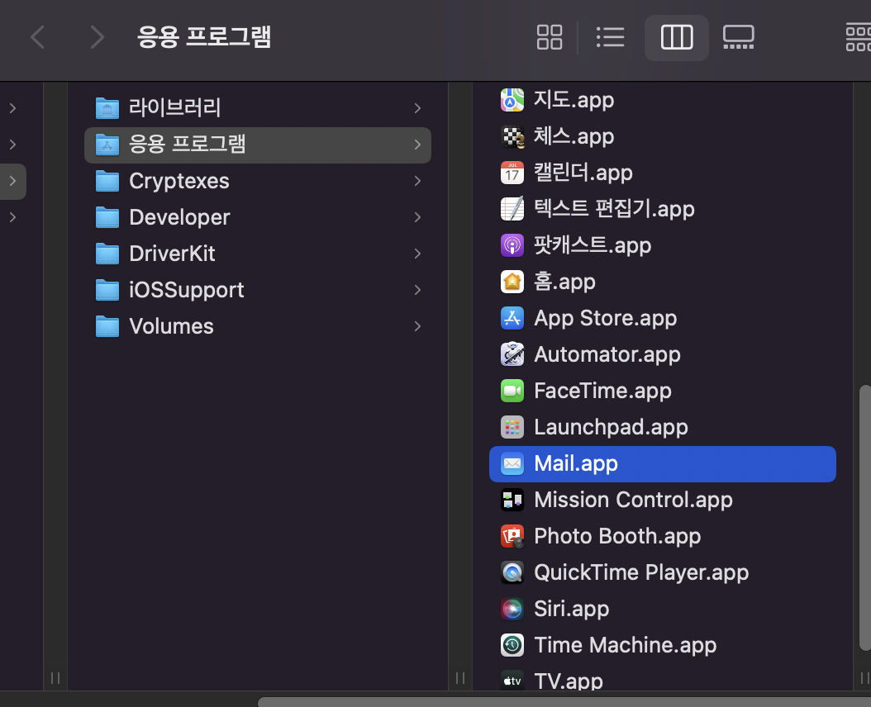The width and height of the screenshot is (871, 707).
Task: Select the Time Machine.app file name
Action: 625,645
